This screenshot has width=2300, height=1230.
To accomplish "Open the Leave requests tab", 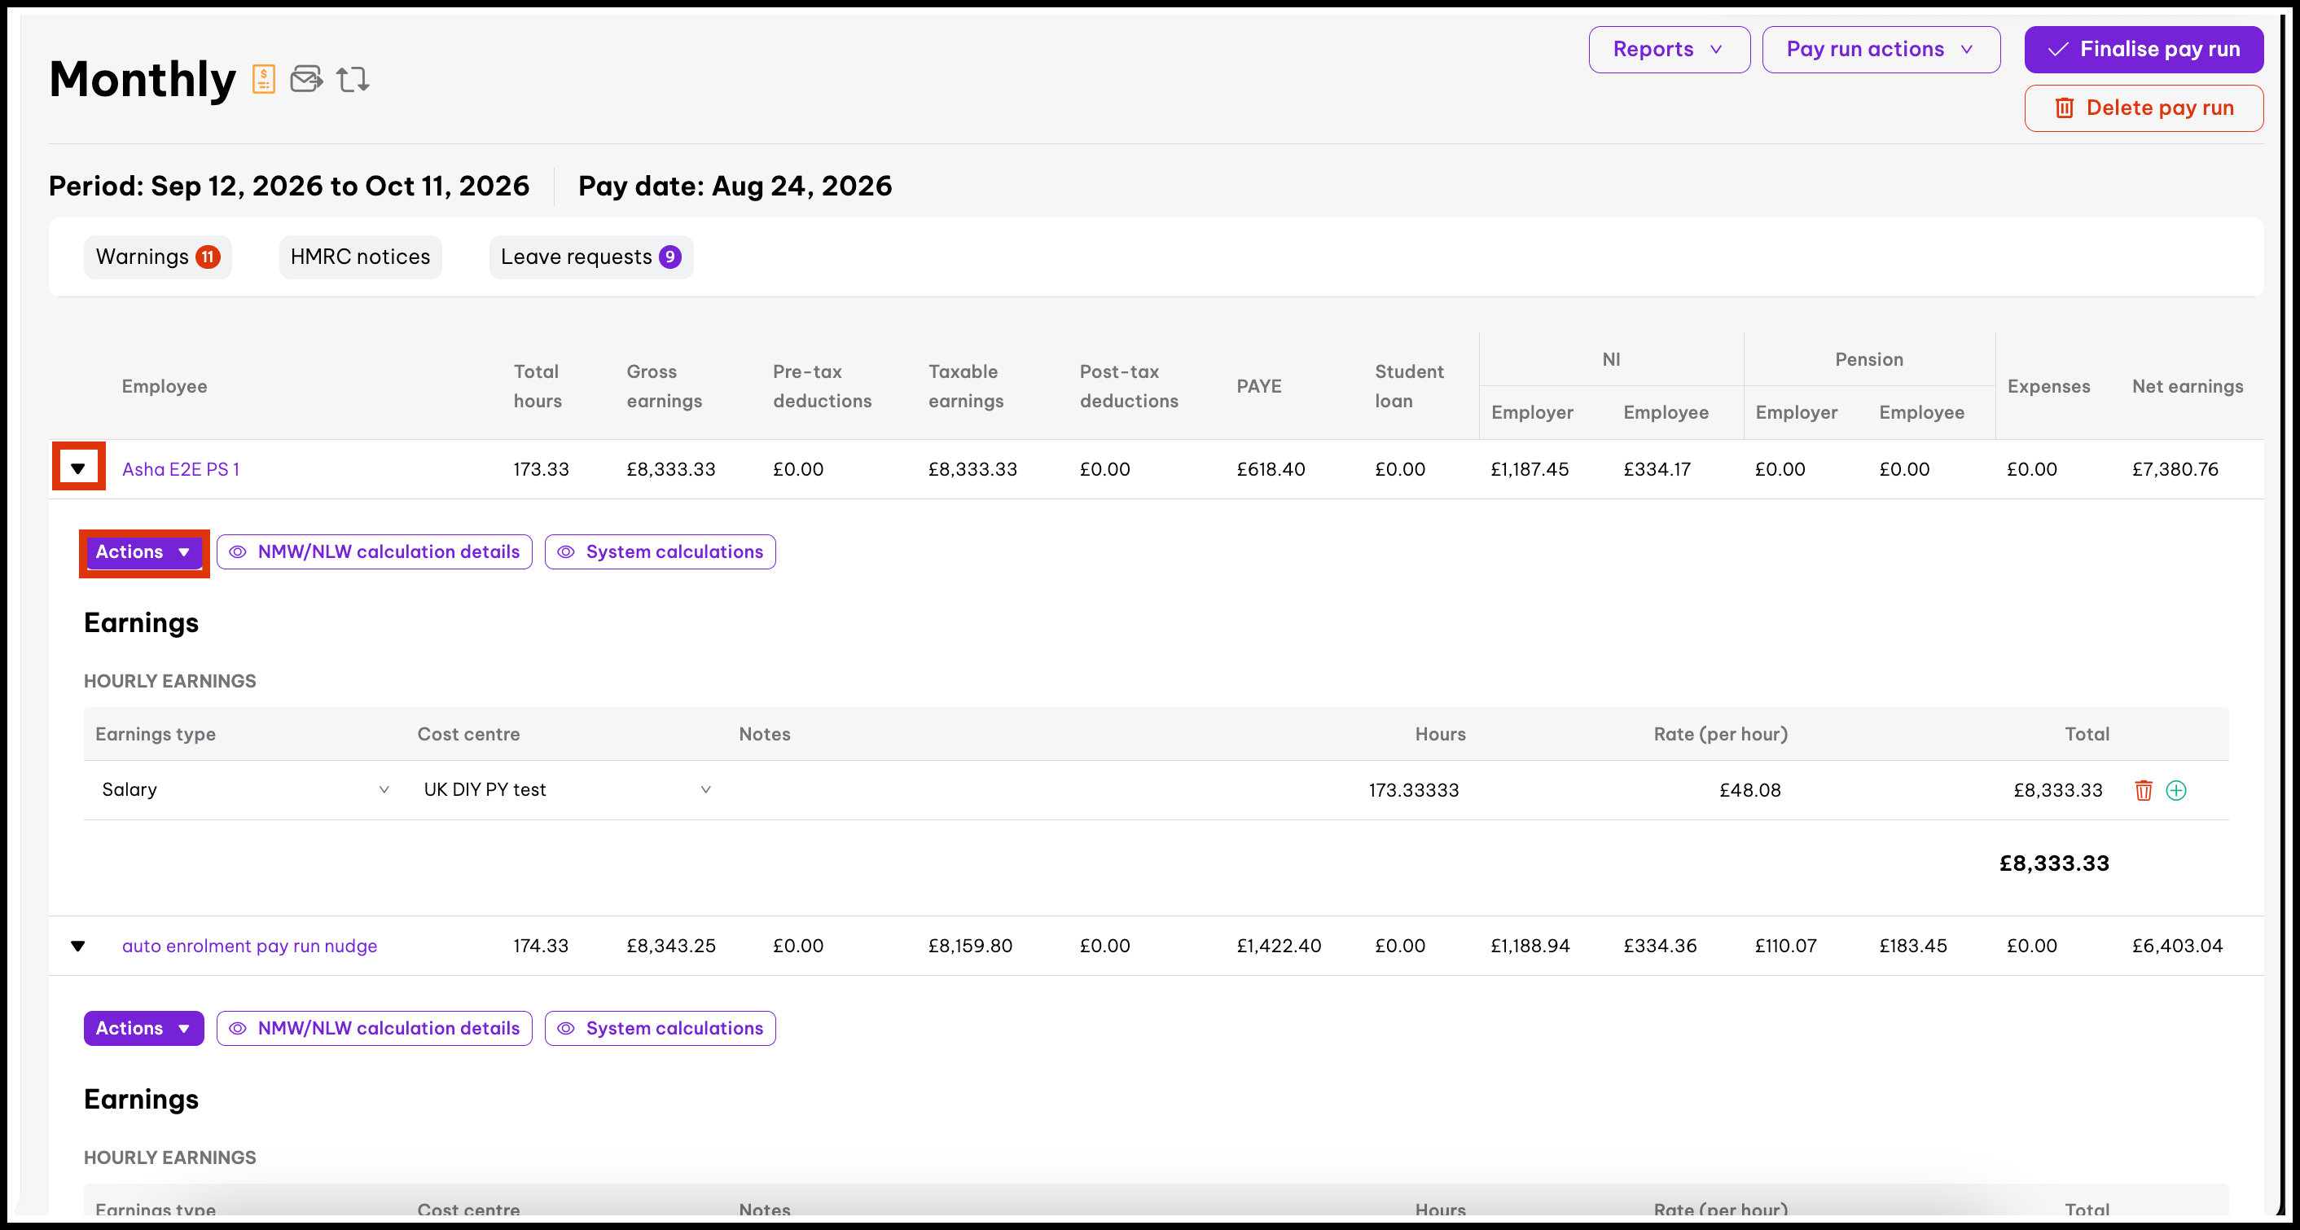I will (591, 257).
